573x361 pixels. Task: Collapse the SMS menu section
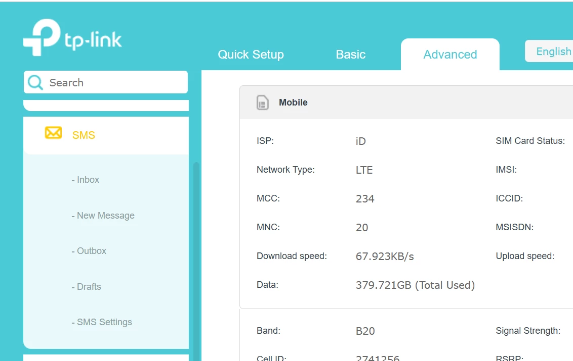pyautogui.click(x=106, y=135)
